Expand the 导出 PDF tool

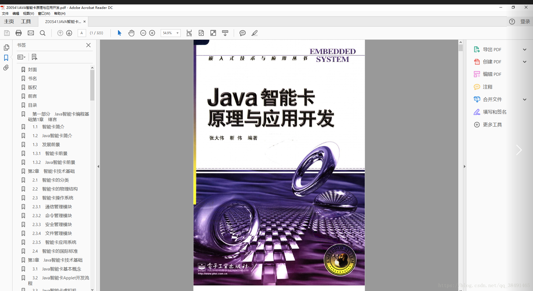[x=525, y=49]
